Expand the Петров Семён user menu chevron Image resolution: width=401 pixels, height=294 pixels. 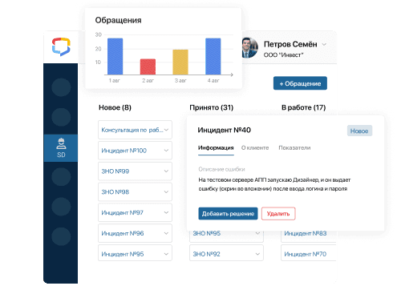[324, 44]
